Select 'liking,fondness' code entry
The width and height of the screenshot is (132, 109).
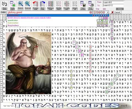coord(58,25)
